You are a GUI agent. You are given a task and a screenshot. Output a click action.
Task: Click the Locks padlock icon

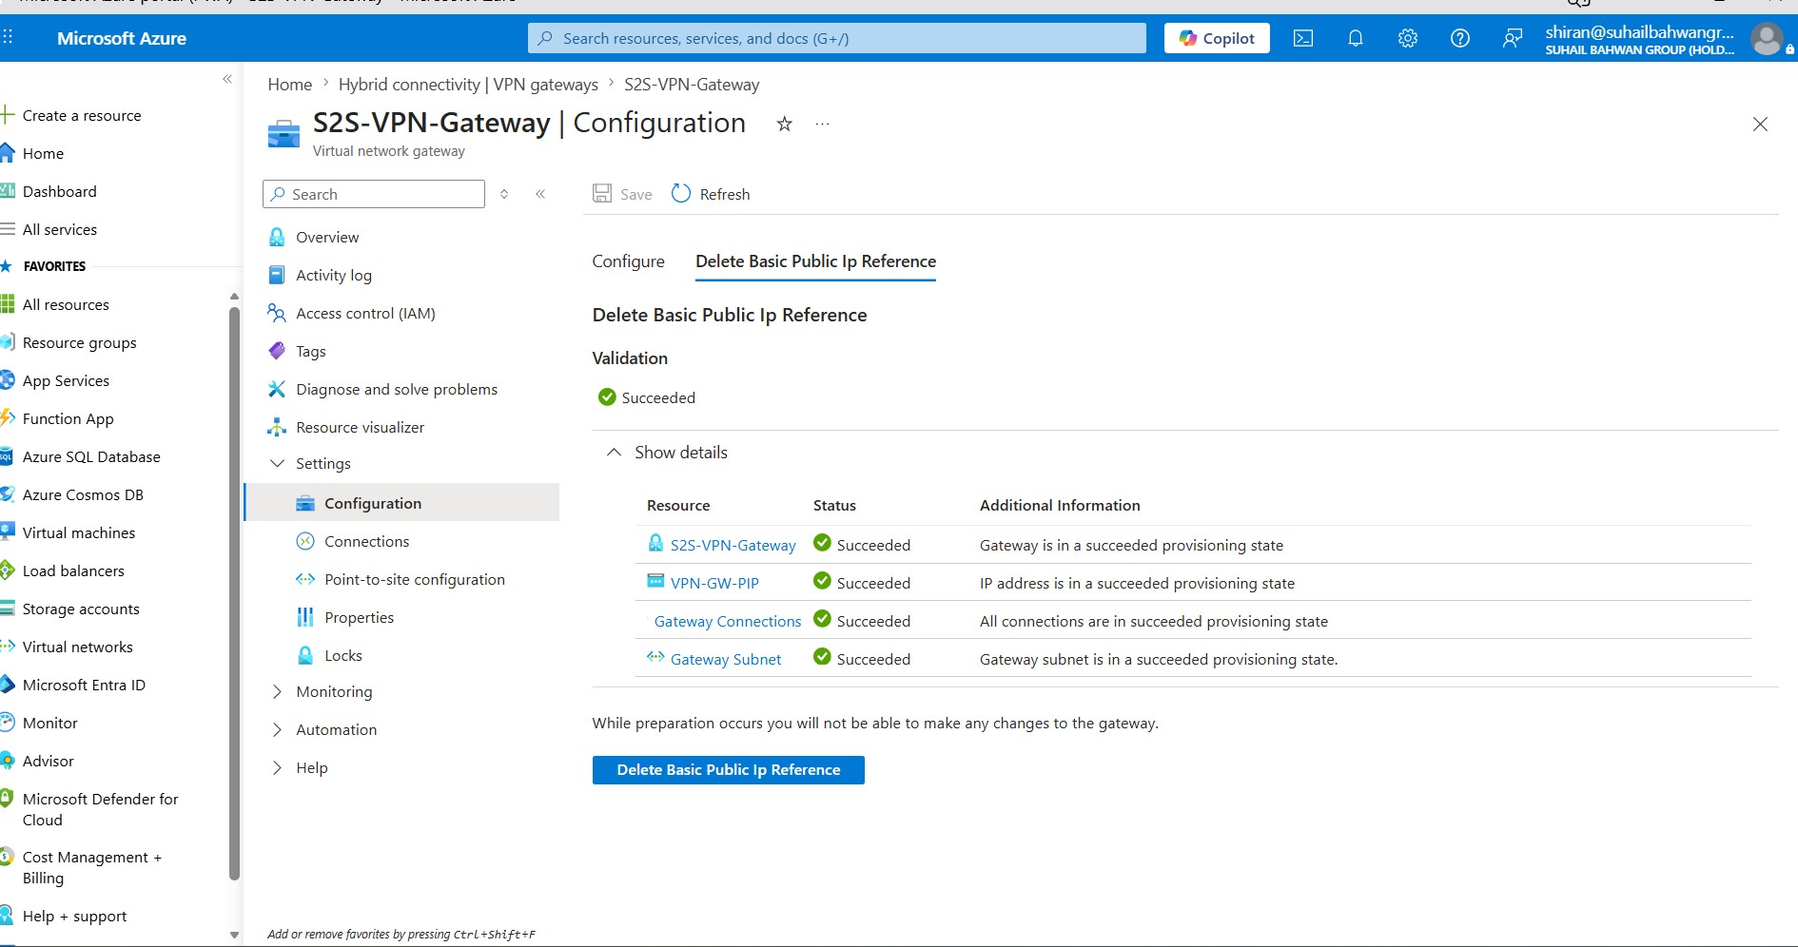305,655
